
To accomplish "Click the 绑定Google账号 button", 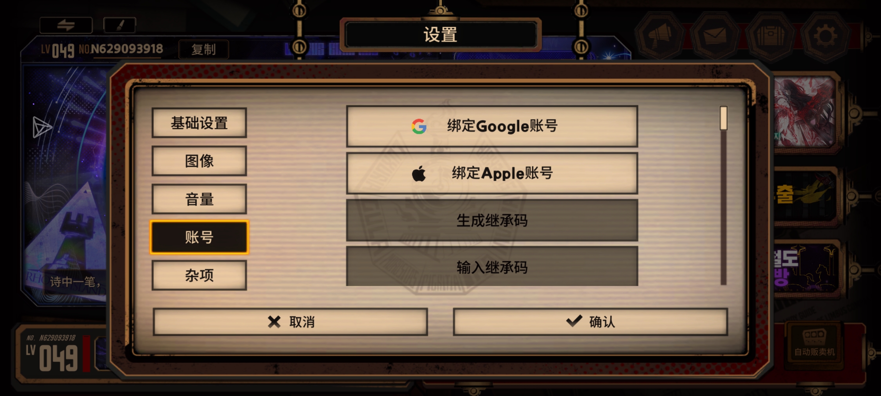I will pyautogui.click(x=492, y=126).
